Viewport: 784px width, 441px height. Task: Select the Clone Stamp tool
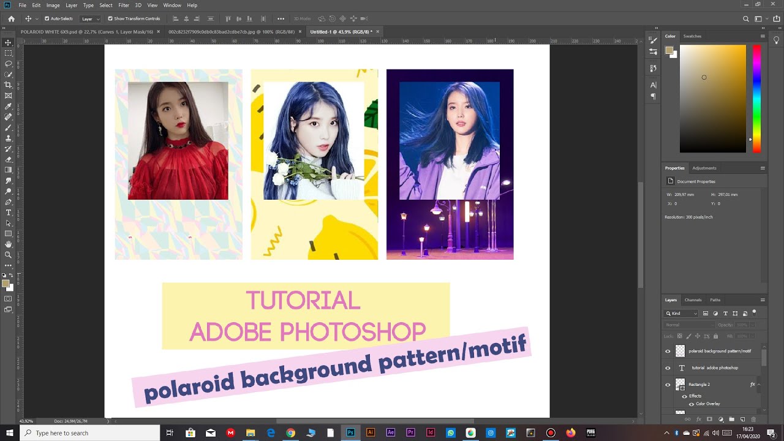8,138
